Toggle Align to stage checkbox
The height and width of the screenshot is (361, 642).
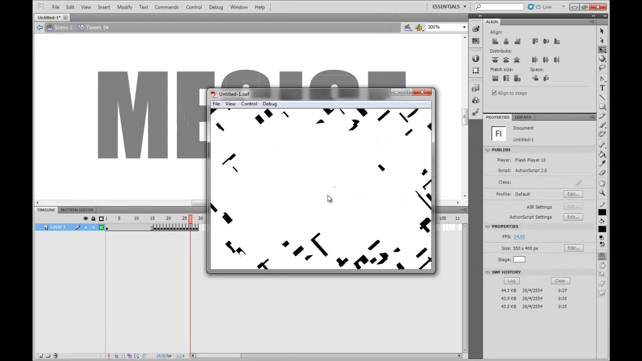tap(494, 93)
